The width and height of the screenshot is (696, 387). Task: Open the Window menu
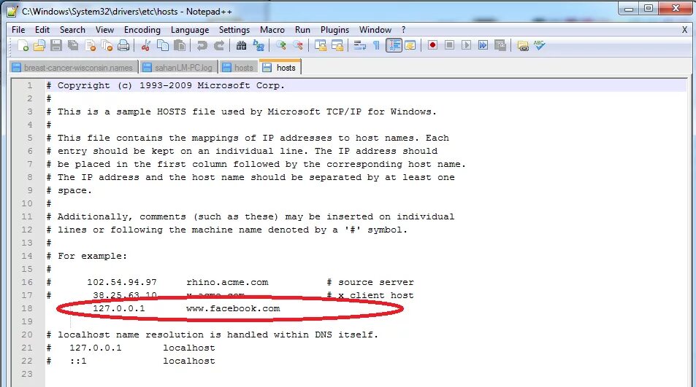pos(375,30)
